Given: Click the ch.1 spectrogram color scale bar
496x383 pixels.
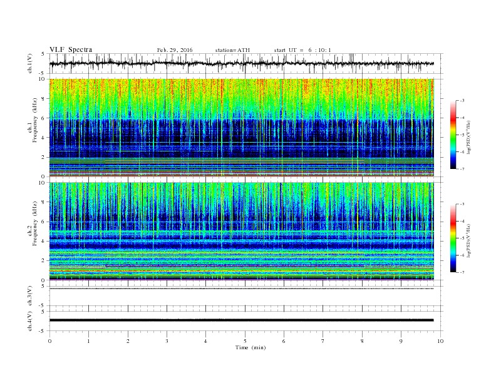Looking at the screenshot, I should click(x=453, y=135).
